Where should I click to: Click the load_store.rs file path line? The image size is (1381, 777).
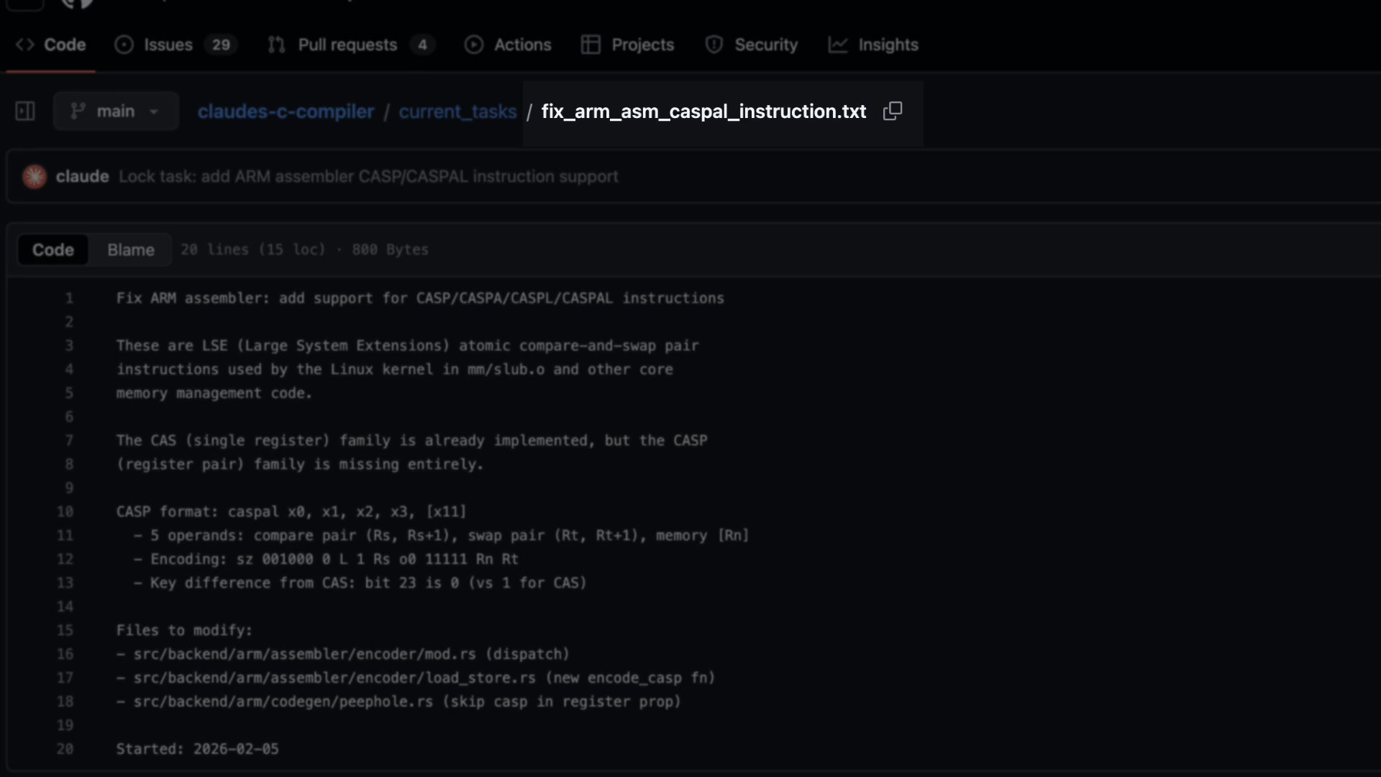(x=416, y=678)
